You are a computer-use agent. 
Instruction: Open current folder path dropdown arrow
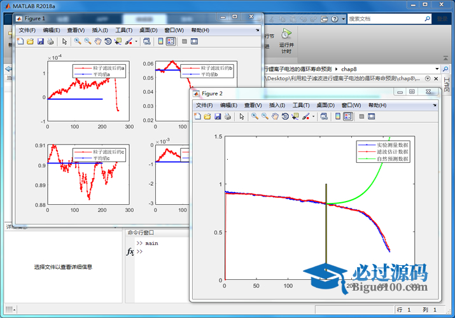[x=437, y=69]
